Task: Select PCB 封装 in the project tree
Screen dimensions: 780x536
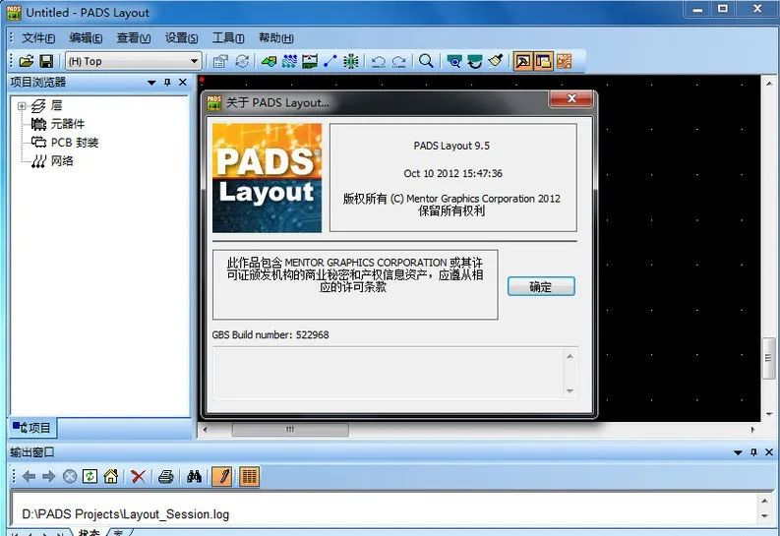Action: (75, 143)
